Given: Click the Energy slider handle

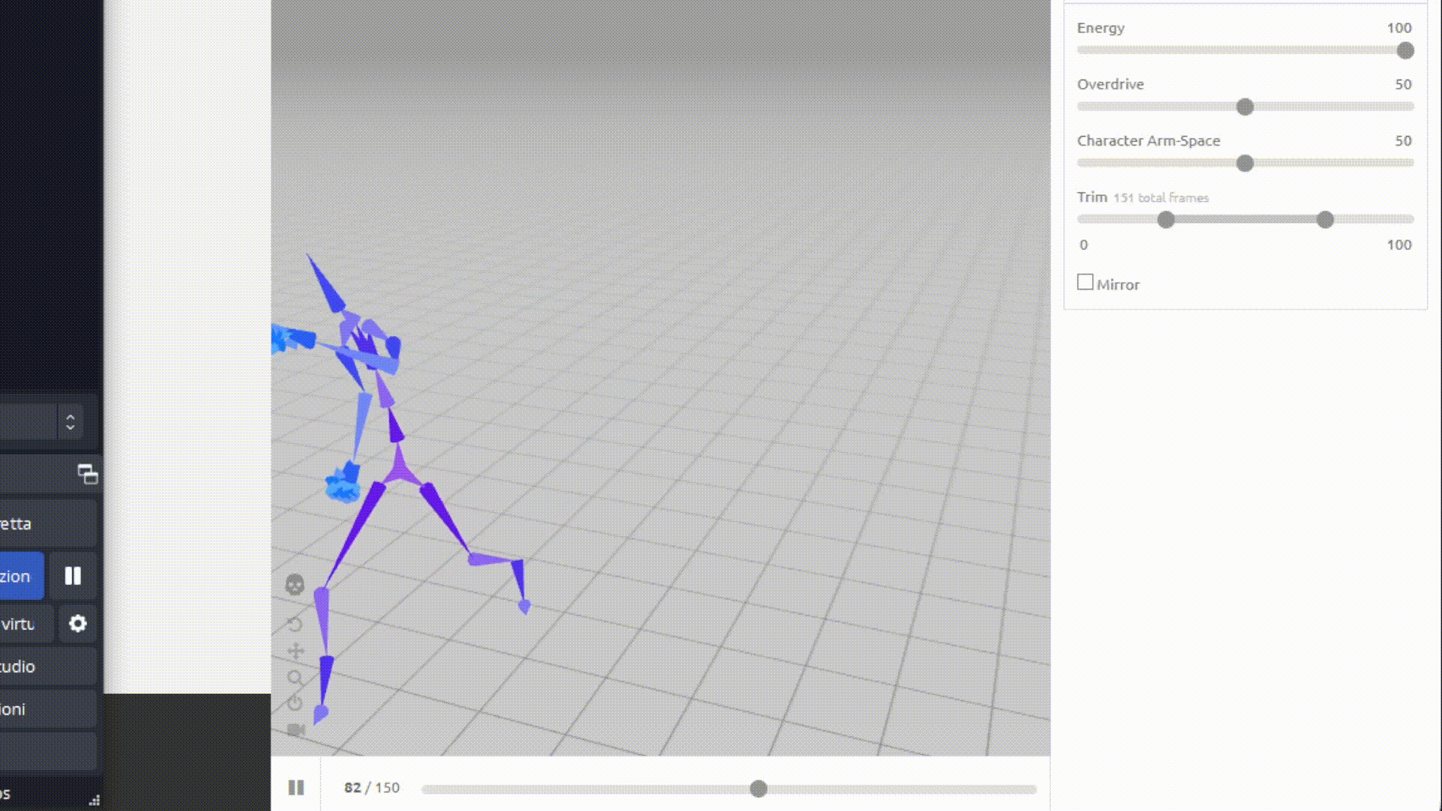Looking at the screenshot, I should pyautogui.click(x=1405, y=50).
